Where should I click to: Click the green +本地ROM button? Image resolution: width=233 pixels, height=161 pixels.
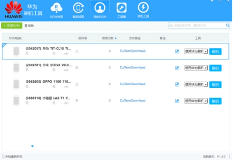point(12,25)
